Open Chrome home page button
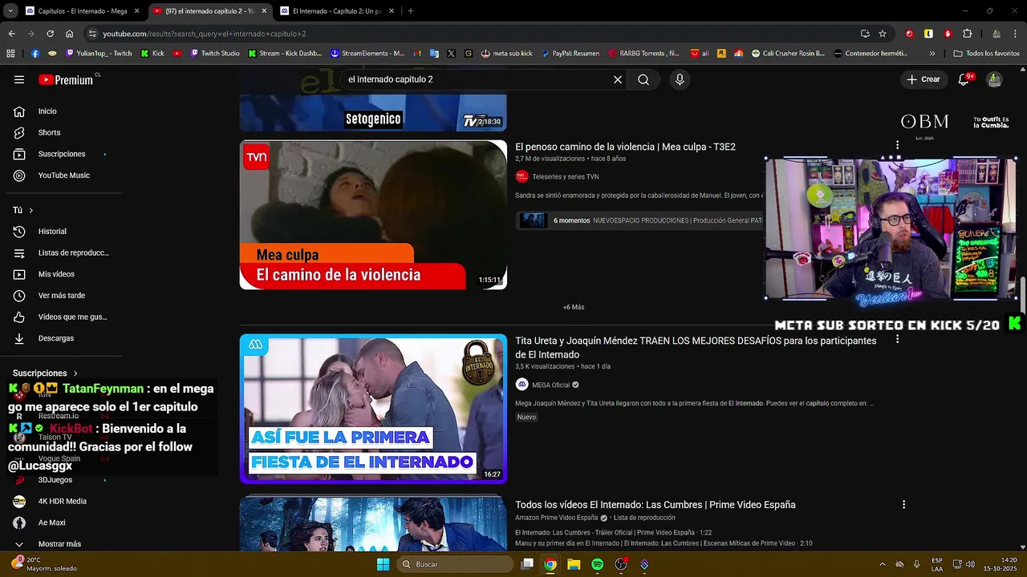Image resolution: width=1027 pixels, height=577 pixels. tap(69, 34)
